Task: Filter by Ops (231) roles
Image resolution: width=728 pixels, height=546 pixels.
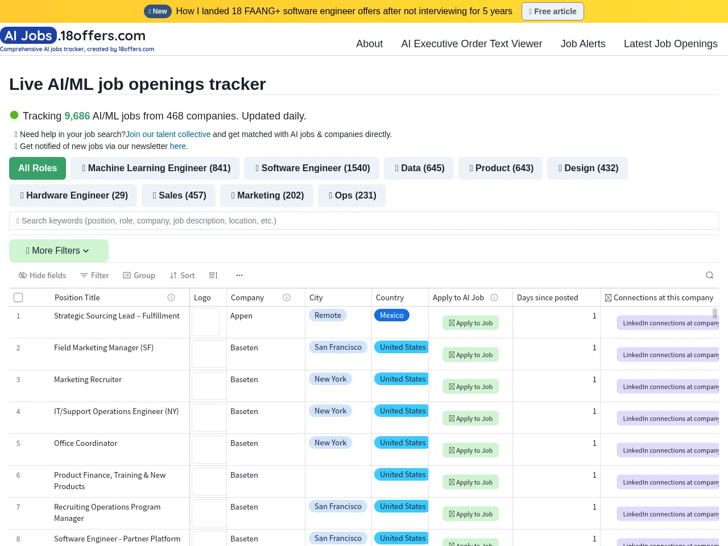Action: [x=351, y=196]
